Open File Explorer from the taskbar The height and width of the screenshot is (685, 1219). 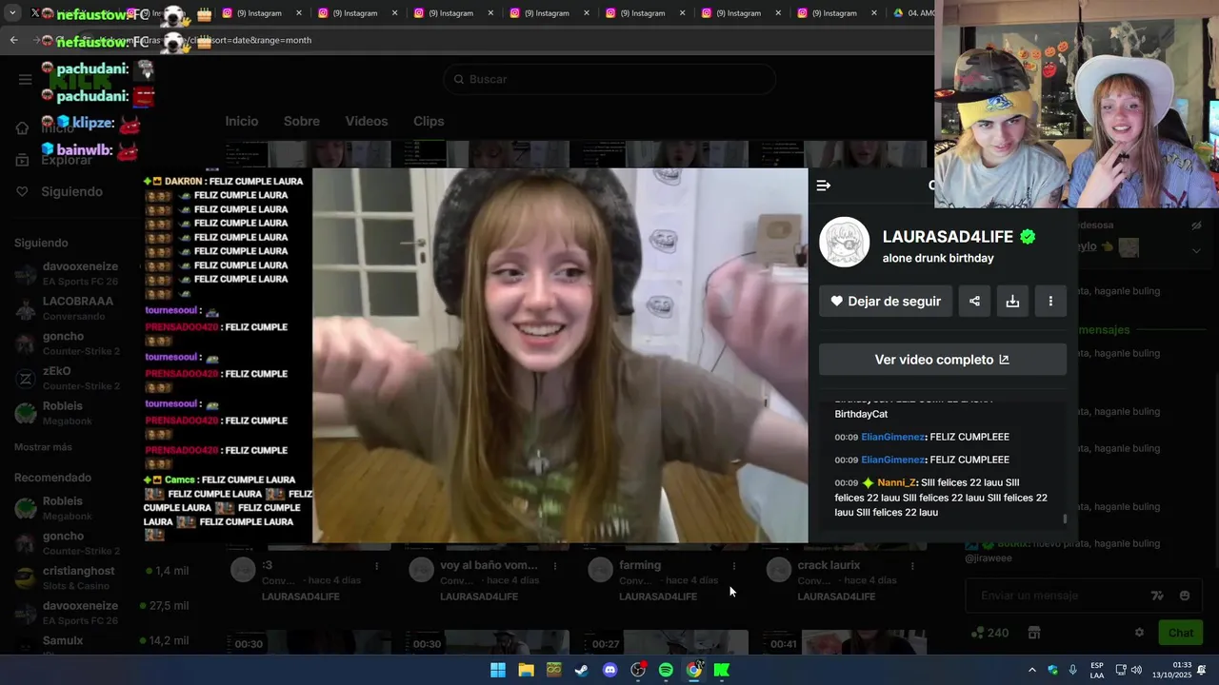pyautogui.click(x=526, y=670)
